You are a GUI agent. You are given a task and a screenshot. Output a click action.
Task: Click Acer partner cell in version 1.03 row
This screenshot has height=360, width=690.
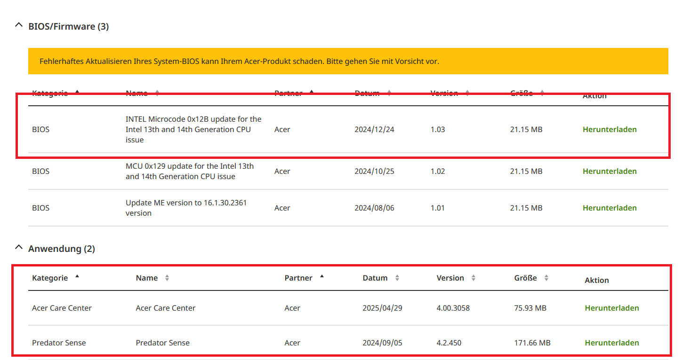coord(282,129)
